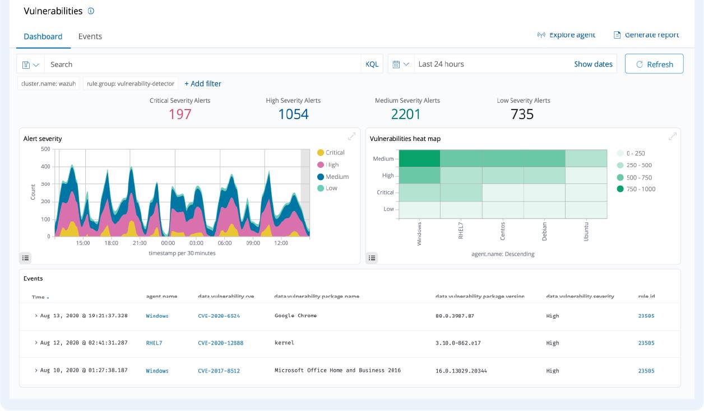Toggle the heat map legend list icon
The image size is (704, 411).
372,258
